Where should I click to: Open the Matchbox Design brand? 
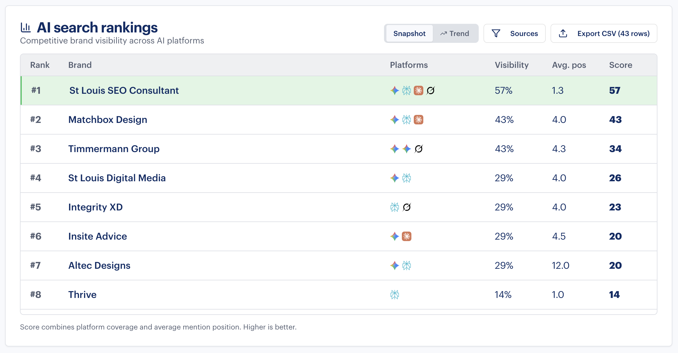108,120
